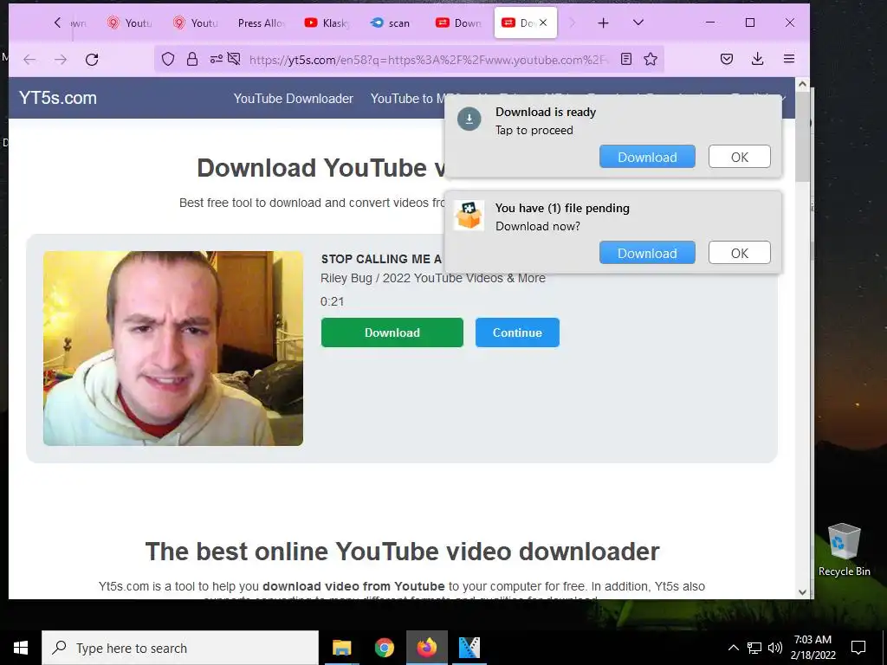Expand the list all tabs chevron
This screenshot has width=887, height=665.
click(638, 23)
